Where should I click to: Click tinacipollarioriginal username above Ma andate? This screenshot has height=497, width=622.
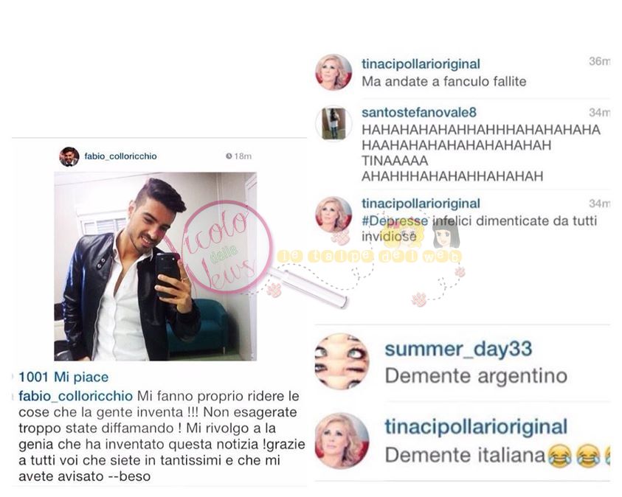pyautogui.click(x=421, y=64)
